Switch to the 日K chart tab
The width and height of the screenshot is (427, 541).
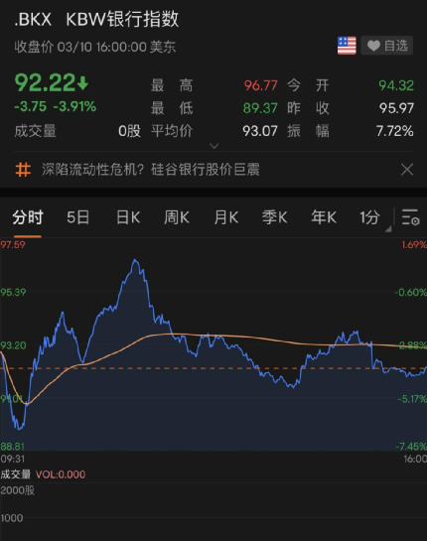click(x=128, y=217)
